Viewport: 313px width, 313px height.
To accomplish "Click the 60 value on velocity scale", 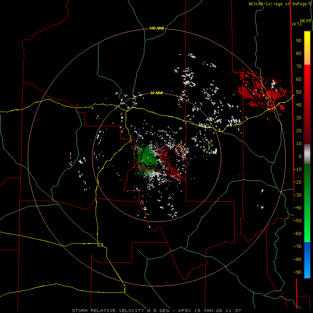I will coord(299,79).
